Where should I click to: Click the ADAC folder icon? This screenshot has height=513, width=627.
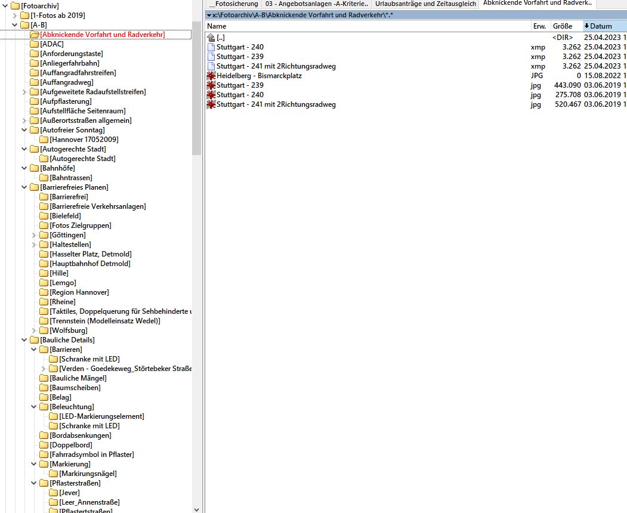35,44
